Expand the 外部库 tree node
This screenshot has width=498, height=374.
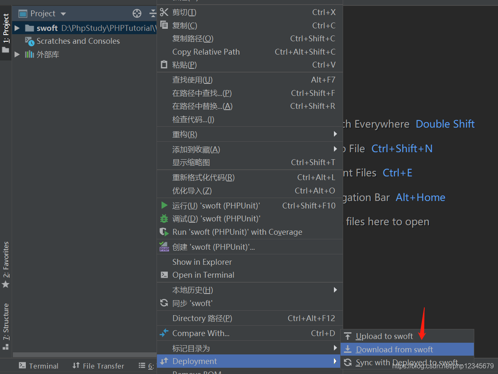(x=17, y=54)
